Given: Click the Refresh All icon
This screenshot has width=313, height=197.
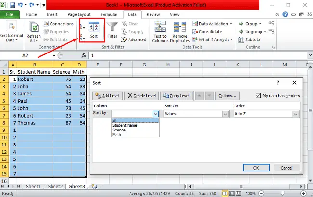Looking at the screenshot, I should click(34, 32).
